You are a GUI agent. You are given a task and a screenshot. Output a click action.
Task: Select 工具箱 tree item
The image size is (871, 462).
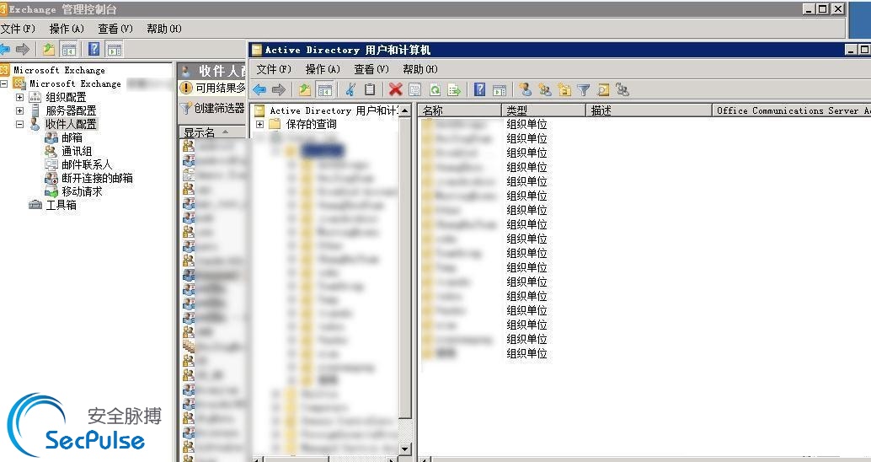click(61, 205)
